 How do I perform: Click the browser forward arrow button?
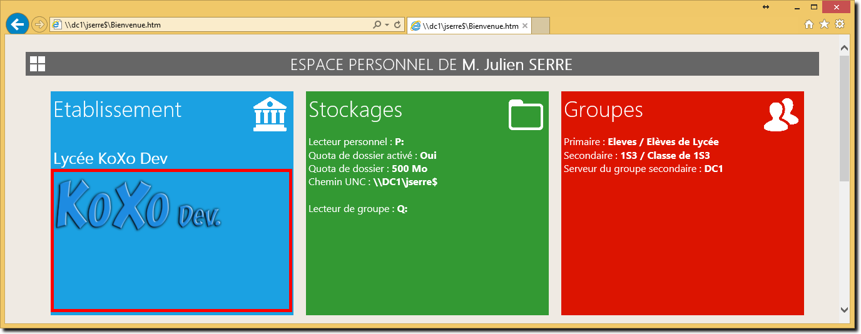coord(39,25)
